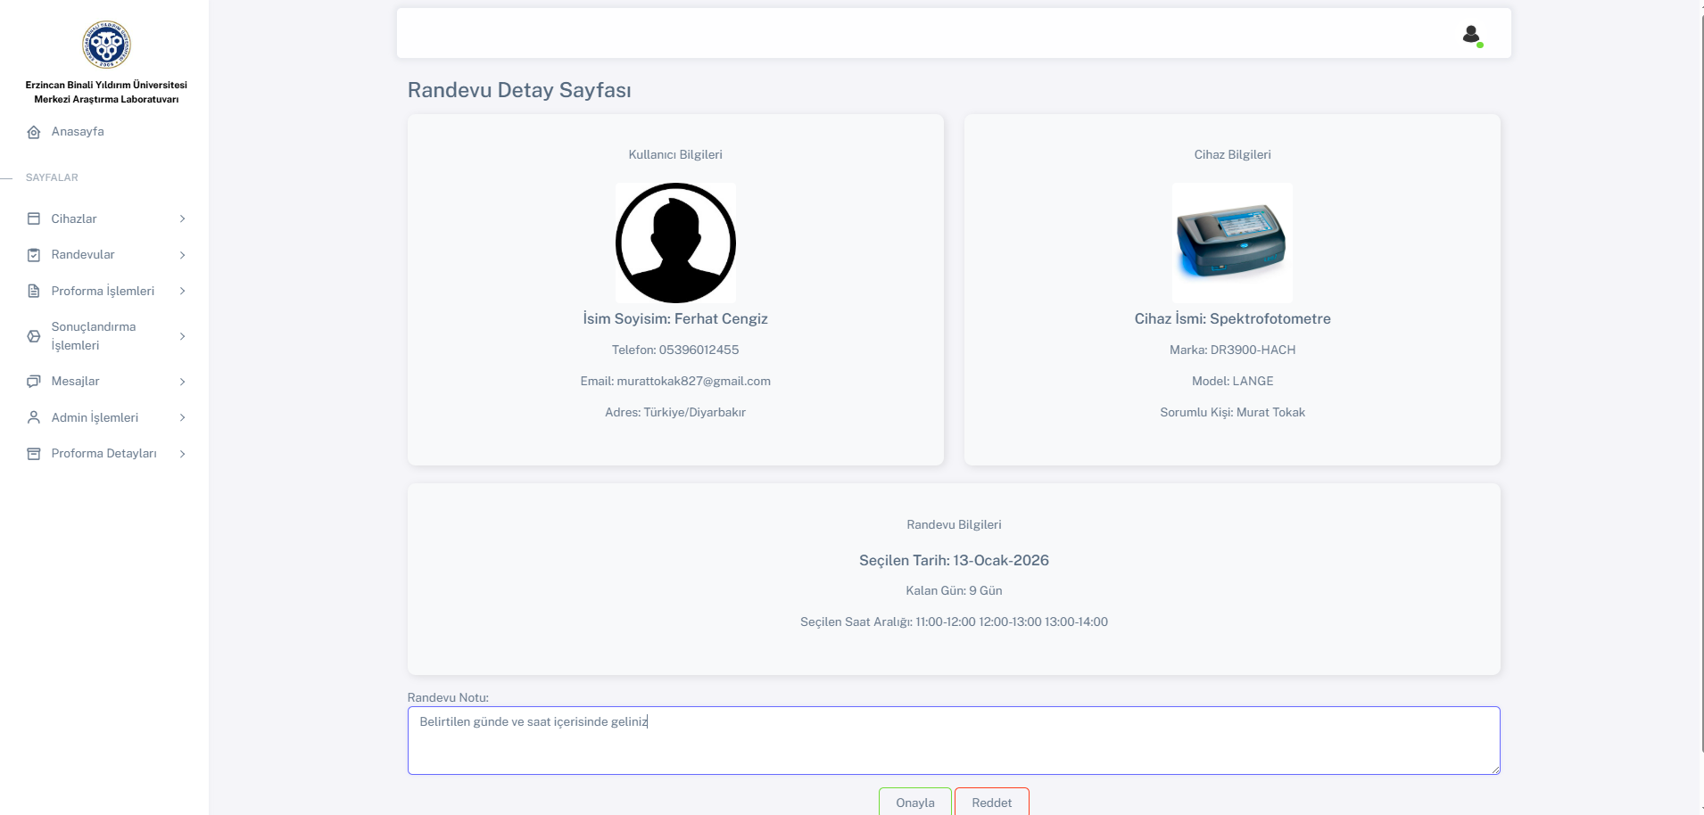Click the Proforma Detayları archive icon
The image size is (1704, 815).
pos(34,454)
